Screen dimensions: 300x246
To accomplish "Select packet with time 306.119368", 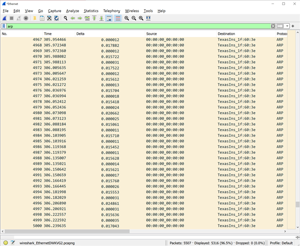I will 144,147.
